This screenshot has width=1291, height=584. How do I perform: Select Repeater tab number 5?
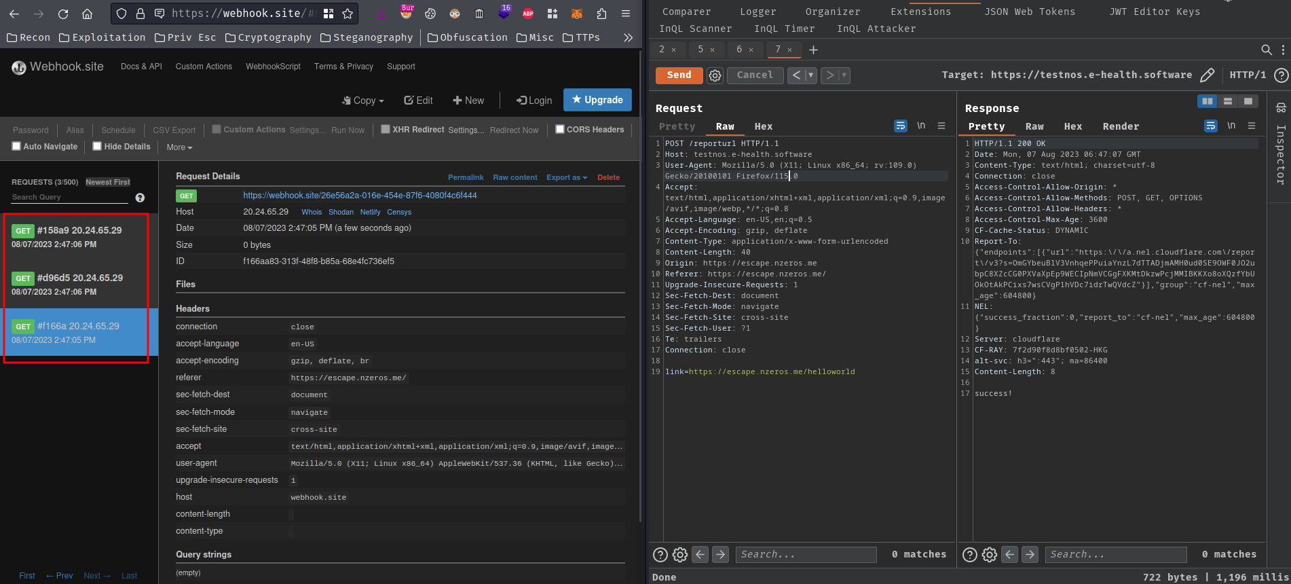[x=700, y=50]
